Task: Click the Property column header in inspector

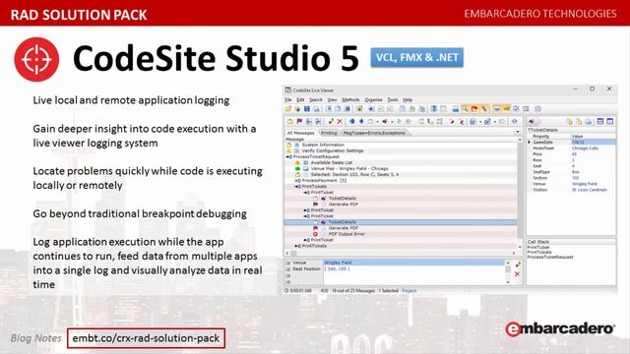Action: click(x=541, y=137)
